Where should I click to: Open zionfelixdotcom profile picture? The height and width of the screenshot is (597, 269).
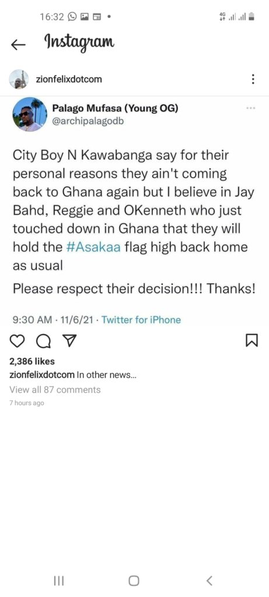pos(19,79)
